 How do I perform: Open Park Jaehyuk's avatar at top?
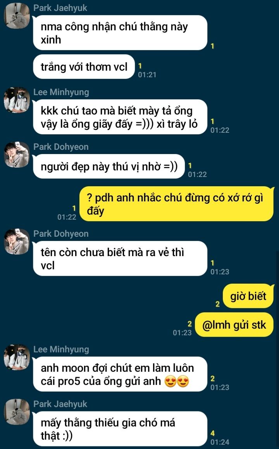click(17, 16)
